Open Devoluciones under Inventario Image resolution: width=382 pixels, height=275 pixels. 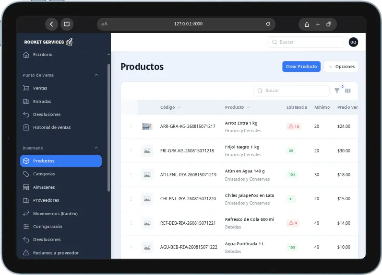tap(61, 240)
